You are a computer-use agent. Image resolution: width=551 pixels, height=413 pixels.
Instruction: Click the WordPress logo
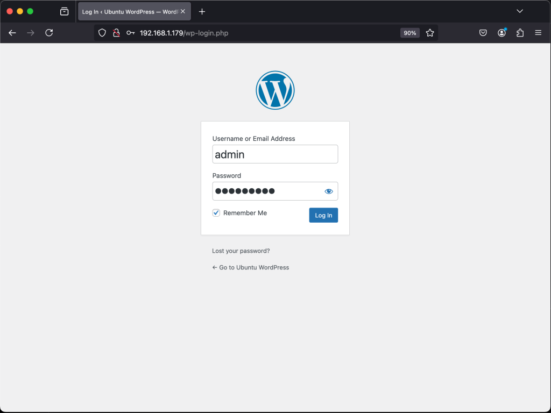275,90
